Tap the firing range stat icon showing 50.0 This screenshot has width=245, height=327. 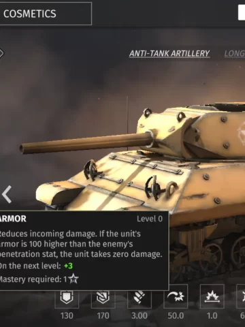[176, 296]
